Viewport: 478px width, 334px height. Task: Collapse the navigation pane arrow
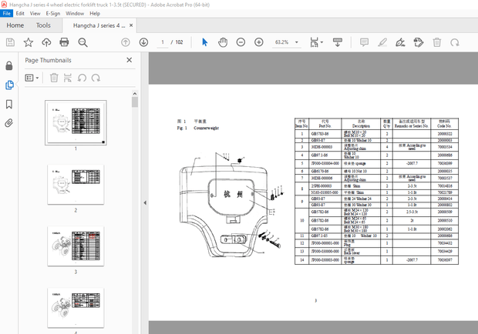[145, 202]
